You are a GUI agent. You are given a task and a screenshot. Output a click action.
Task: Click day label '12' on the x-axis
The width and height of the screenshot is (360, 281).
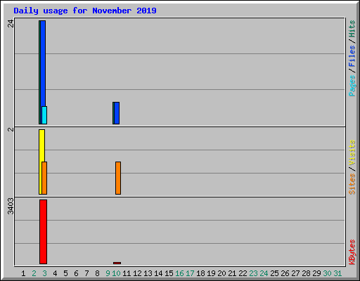[137, 273]
